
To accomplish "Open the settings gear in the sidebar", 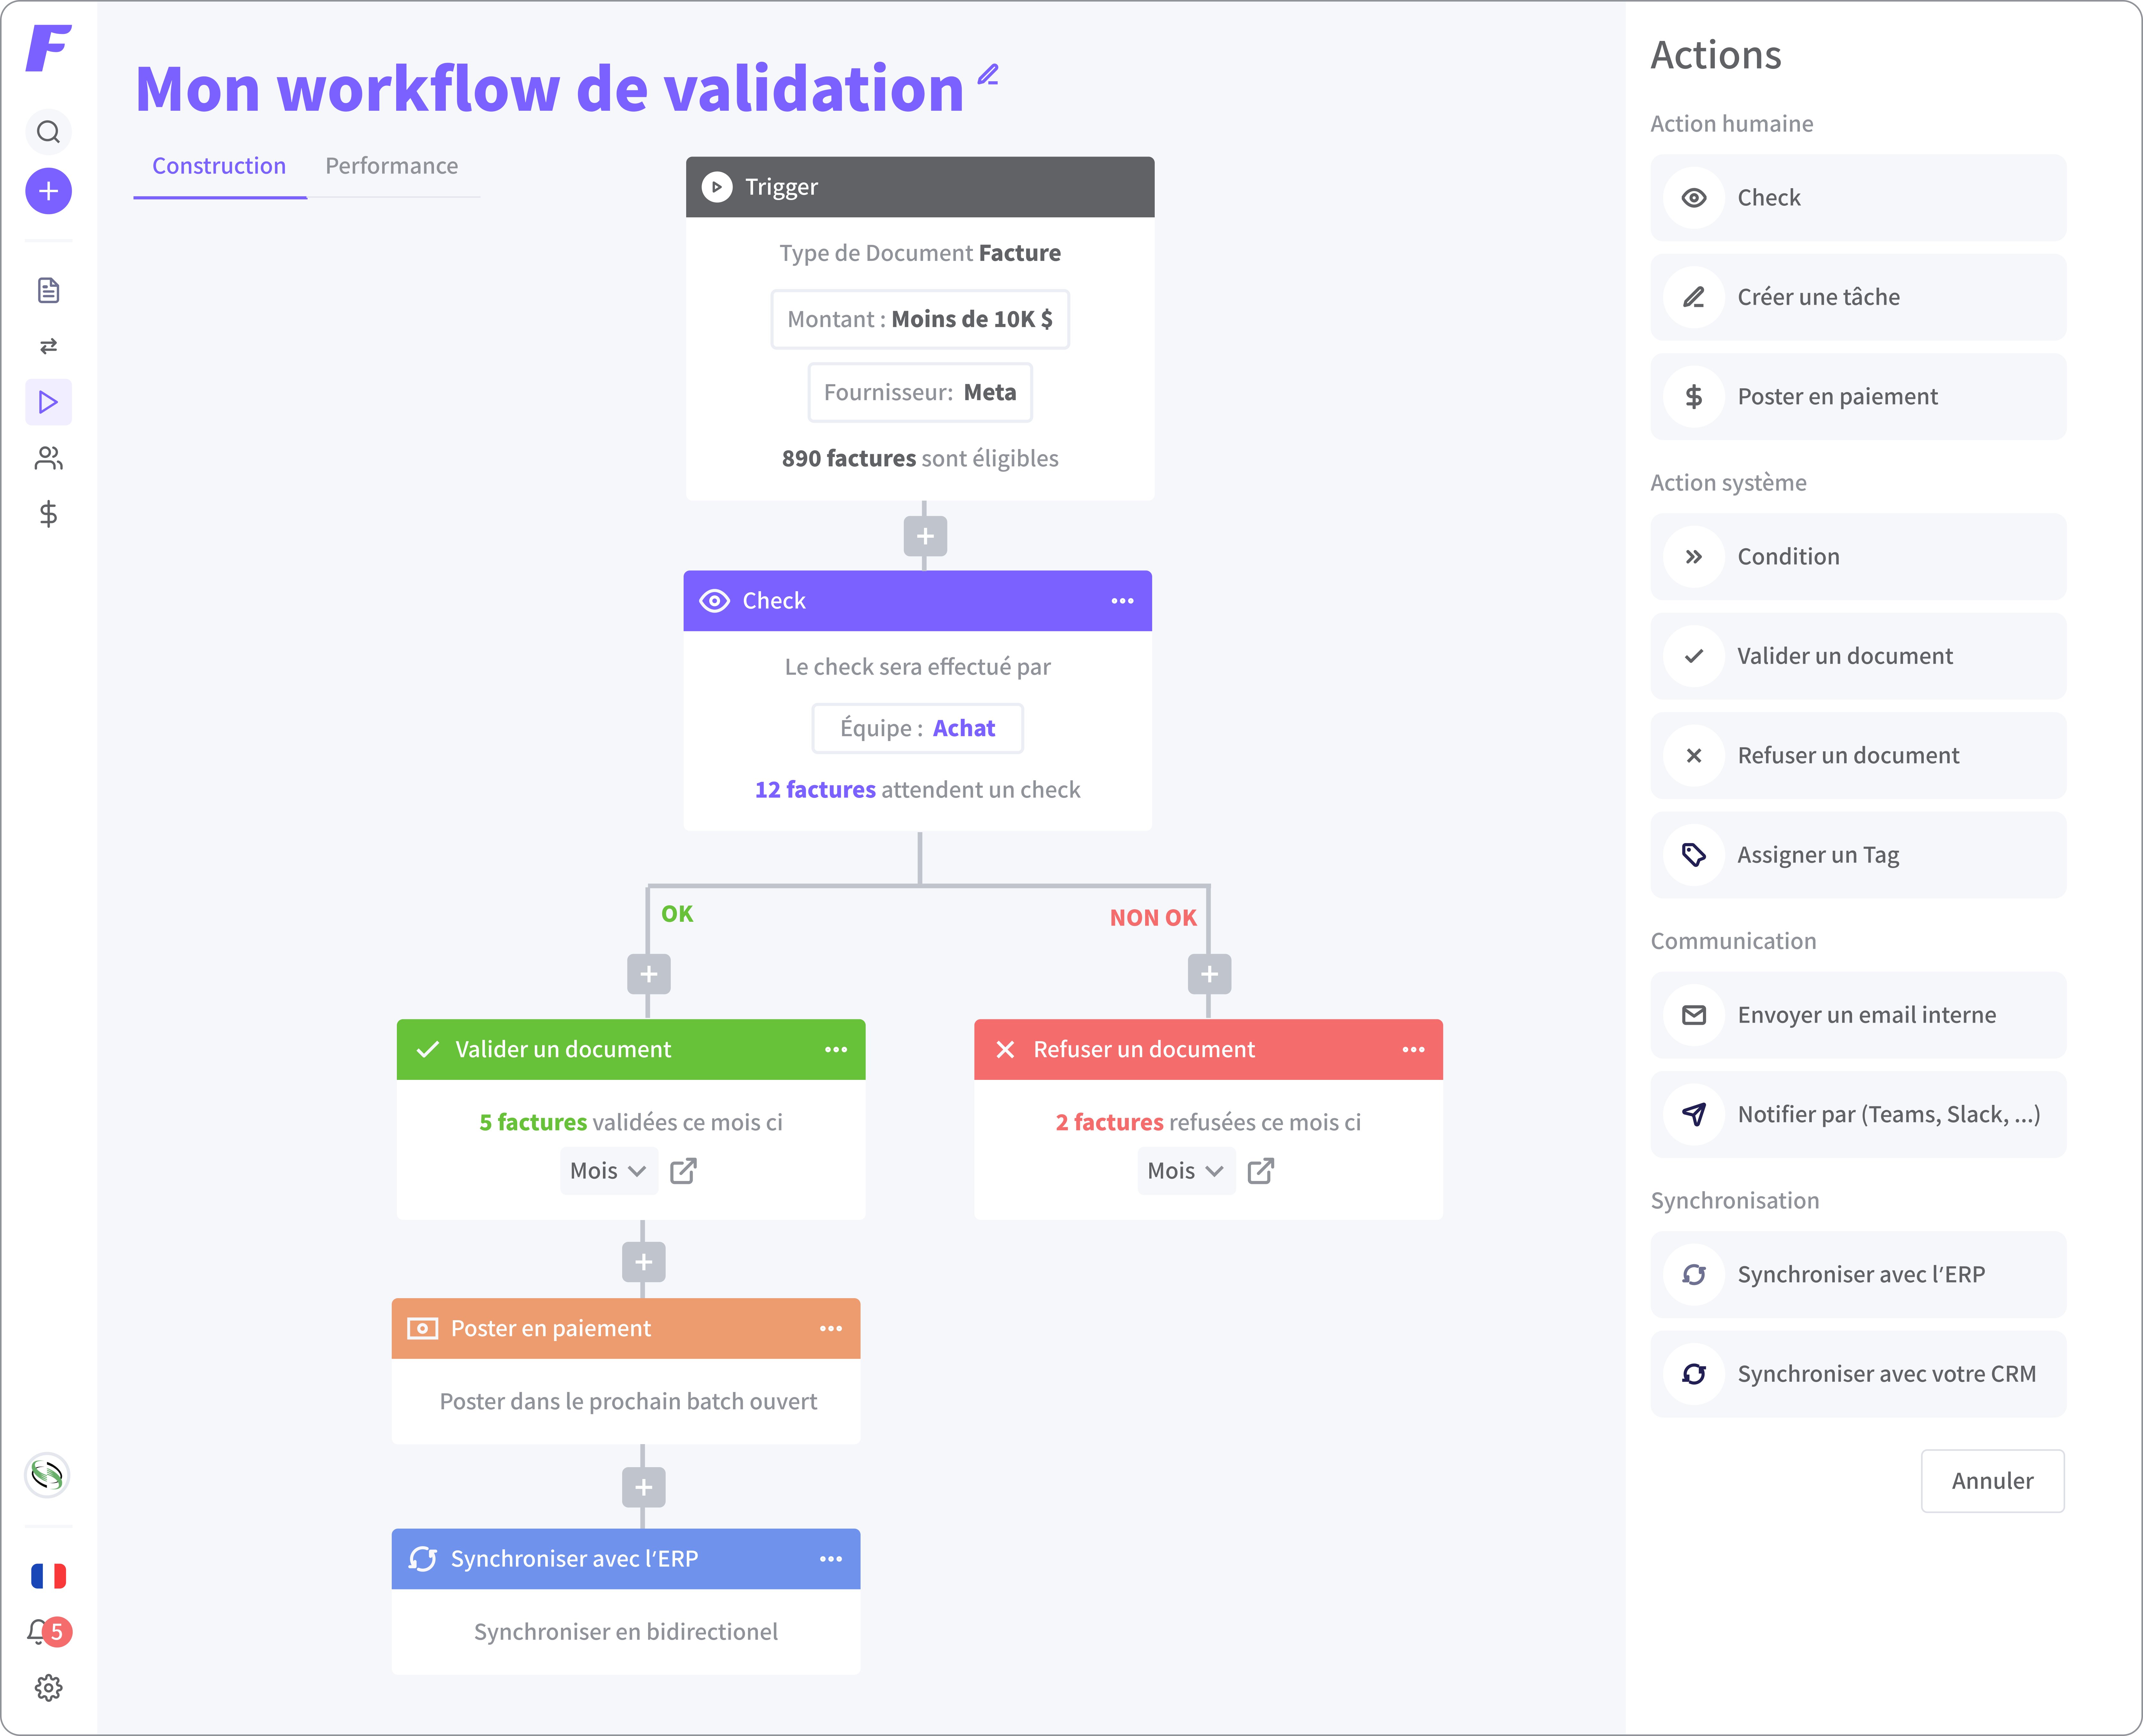I will [48, 1688].
